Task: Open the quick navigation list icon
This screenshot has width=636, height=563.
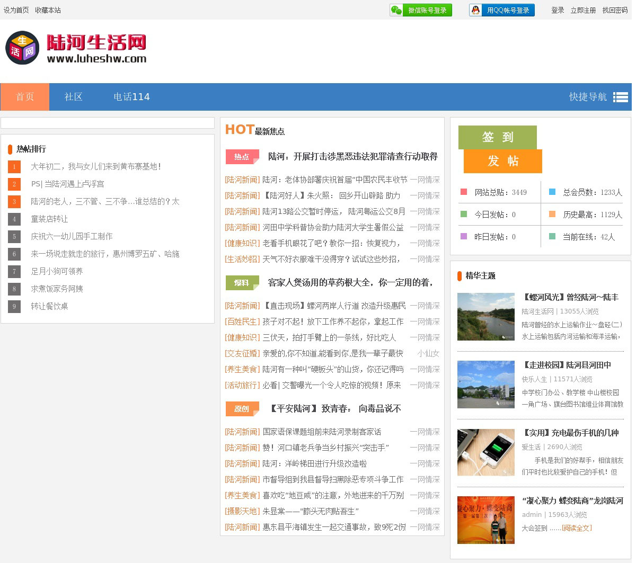Action: [x=620, y=97]
